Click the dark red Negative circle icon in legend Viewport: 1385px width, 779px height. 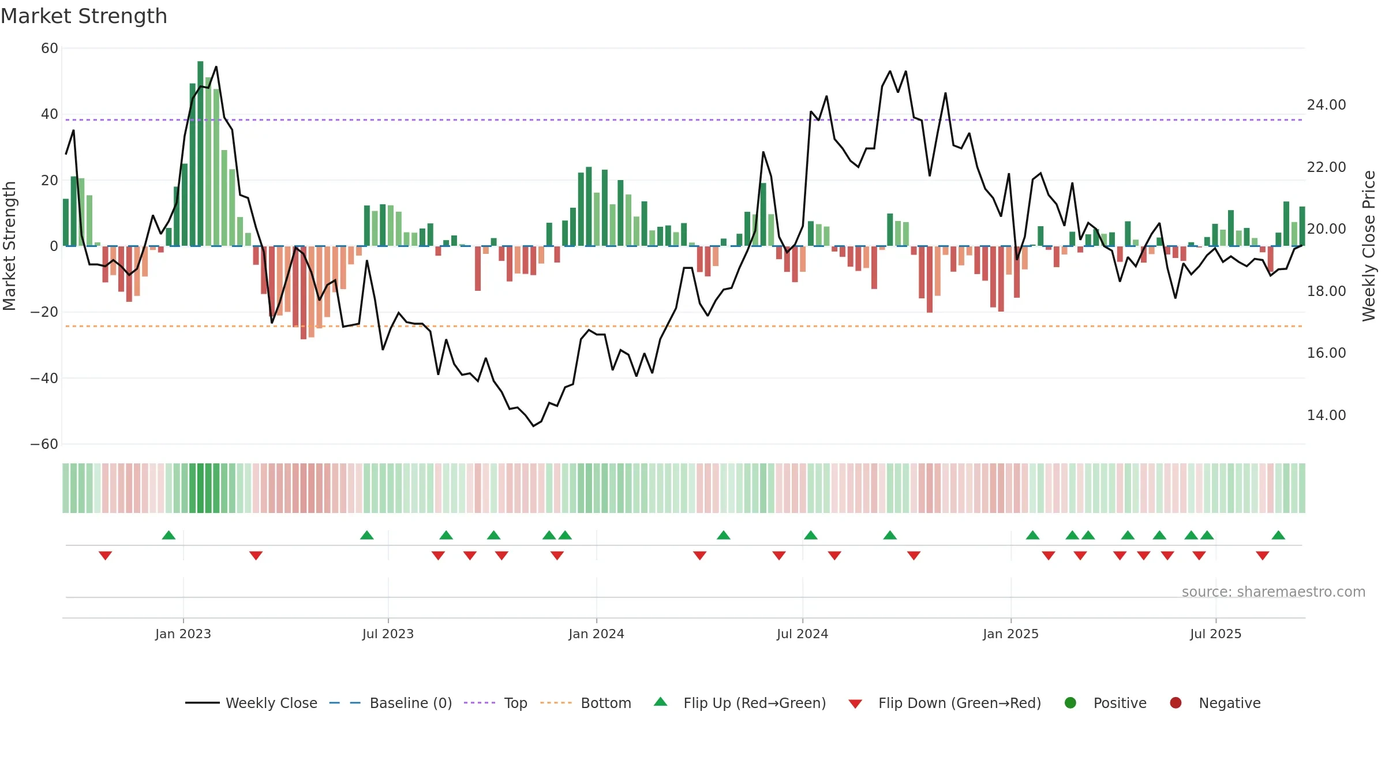[x=1176, y=703]
